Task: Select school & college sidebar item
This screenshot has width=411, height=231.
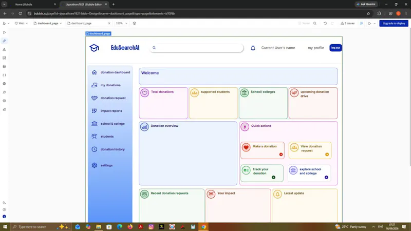Action: click(x=108, y=124)
